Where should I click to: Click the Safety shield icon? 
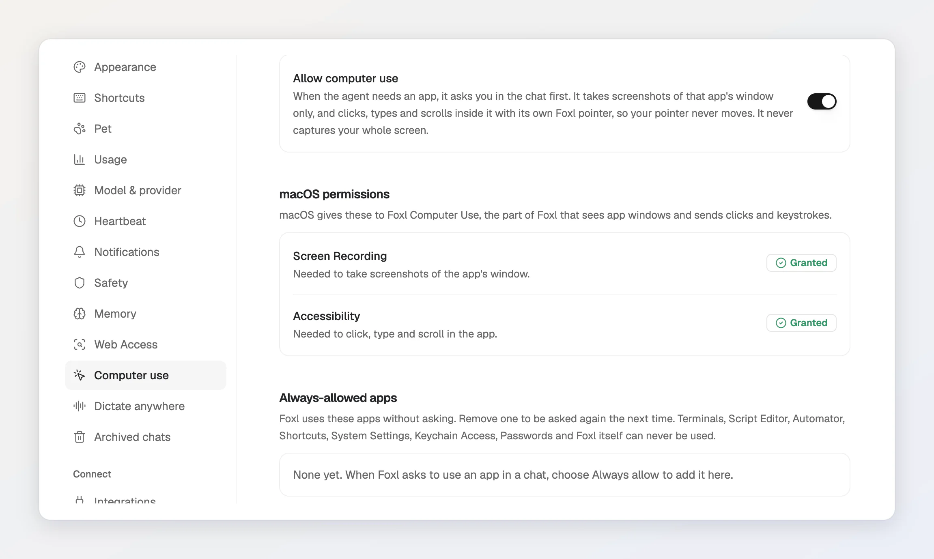click(80, 283)
